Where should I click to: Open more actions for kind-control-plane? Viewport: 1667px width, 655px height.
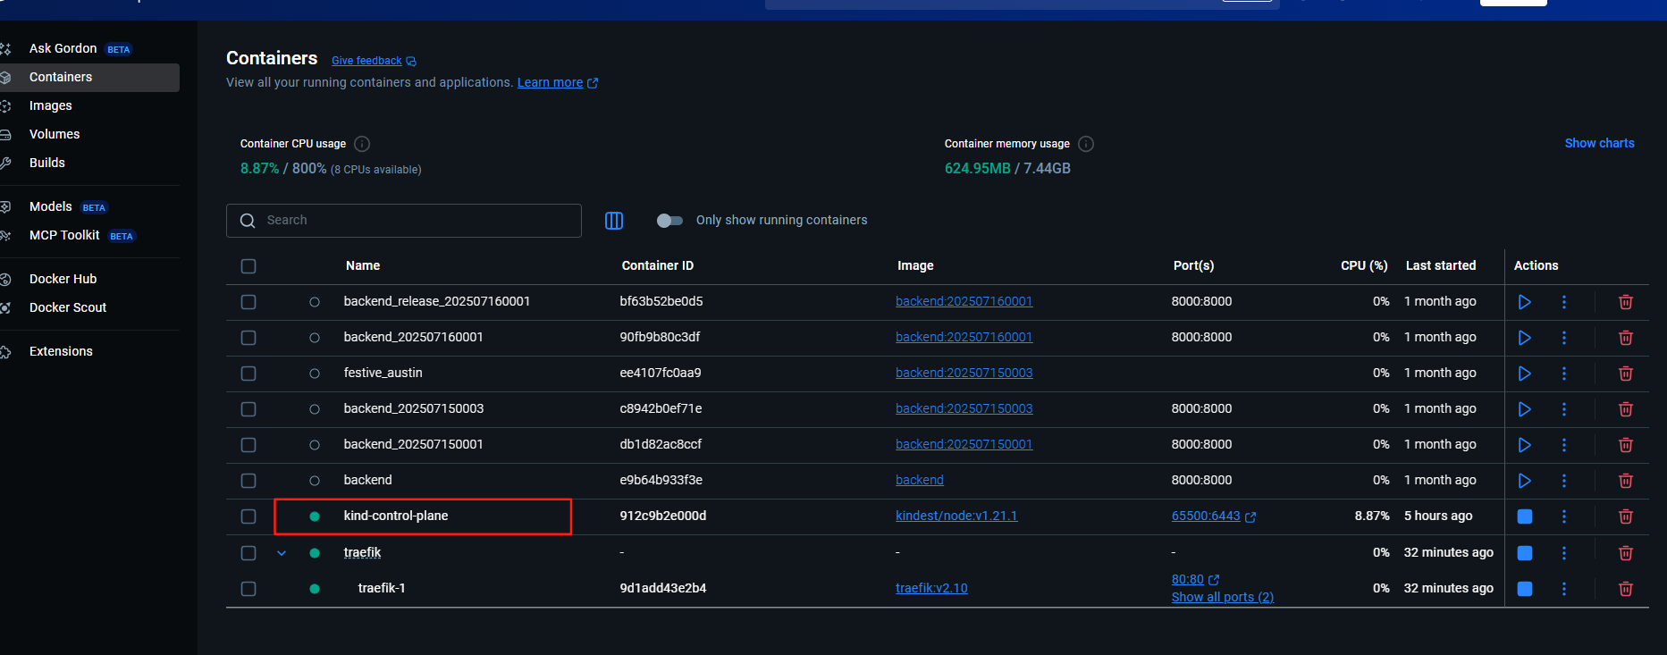(x=1564, y=516)
